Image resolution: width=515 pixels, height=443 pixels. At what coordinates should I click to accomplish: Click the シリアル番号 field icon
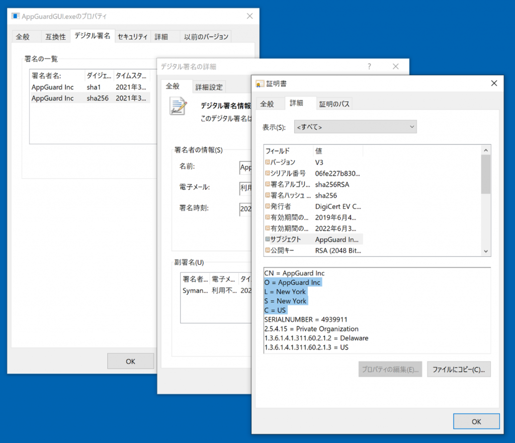pos(268,173)
